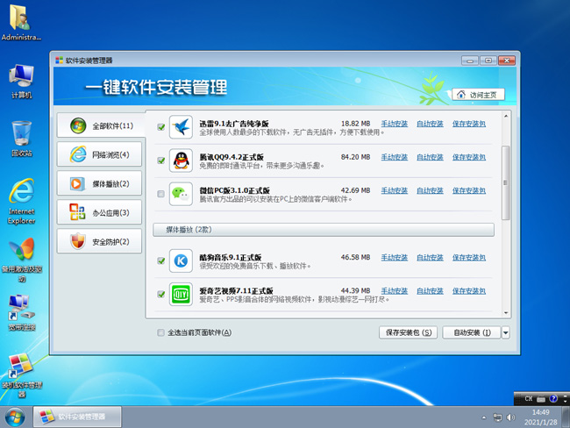Image resolution: width=570 pixels, height=428 pixels.
Task: Click 保存安装包 link for 微信PC版
Action: click(x=469, y=190)
